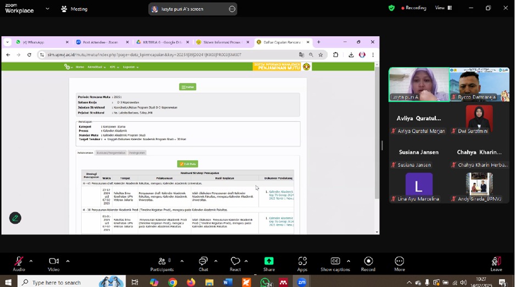Click the green Share screen button
The width and height of the screenshot is (516, 287).
coord(269,261)
